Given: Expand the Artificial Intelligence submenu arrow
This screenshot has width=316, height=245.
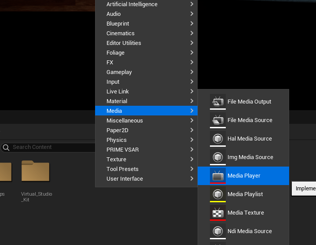Looking at the screenshot, I should pyautogui.click(x=192, y=4).
